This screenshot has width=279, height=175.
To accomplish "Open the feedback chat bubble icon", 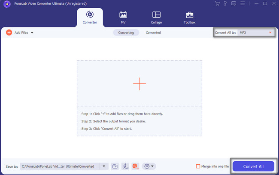I will click(x=234, y=3).
